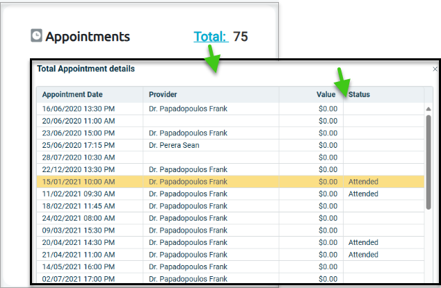The width and height of the screenshot is (441, 288).
Task: Select the Dr. Perera Sean appointment row
Action: point(230,145)
